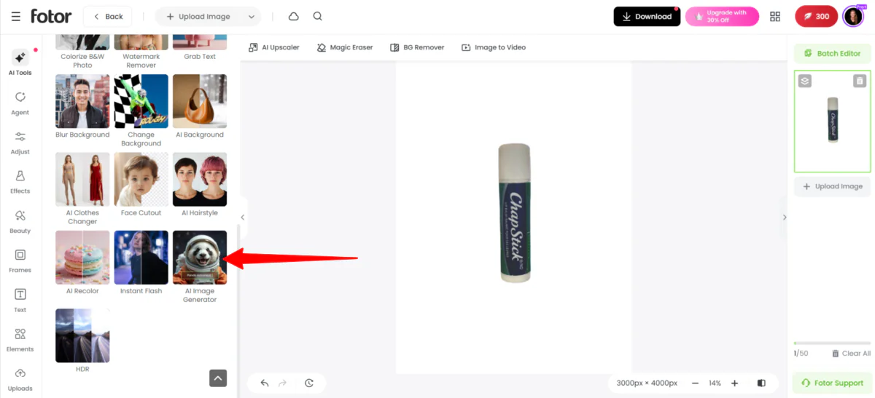This screenshot has width=875, height=398.
Task: Open the Batch Editor
Action: tap(832, 53)
